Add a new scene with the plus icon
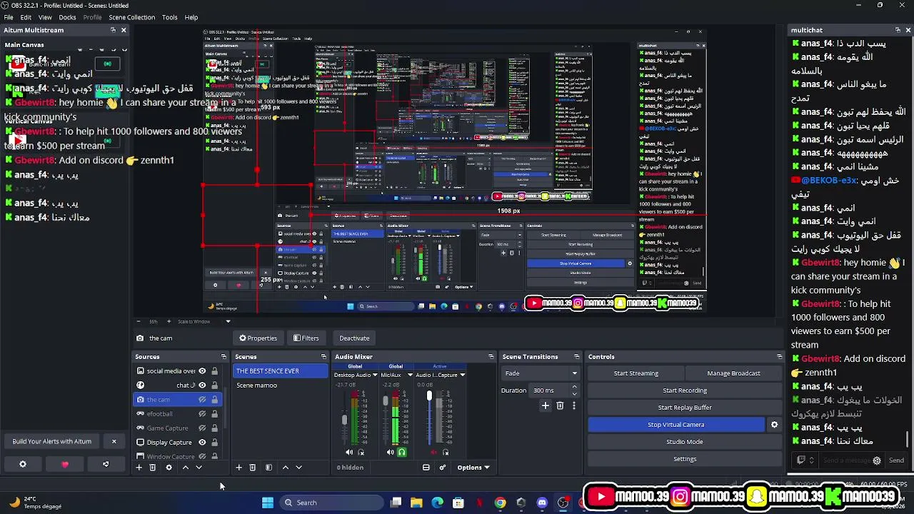Screen dimensions: 914x514 click(x=238, y=468)
